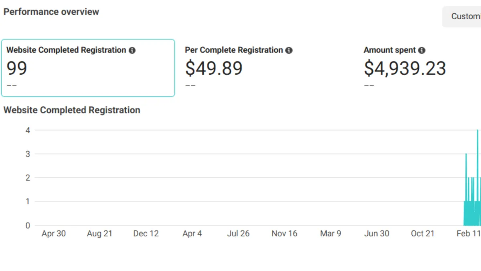Click the Oct 21 axis date label
This screenshot has width=481, height=271.
(422, 234)
